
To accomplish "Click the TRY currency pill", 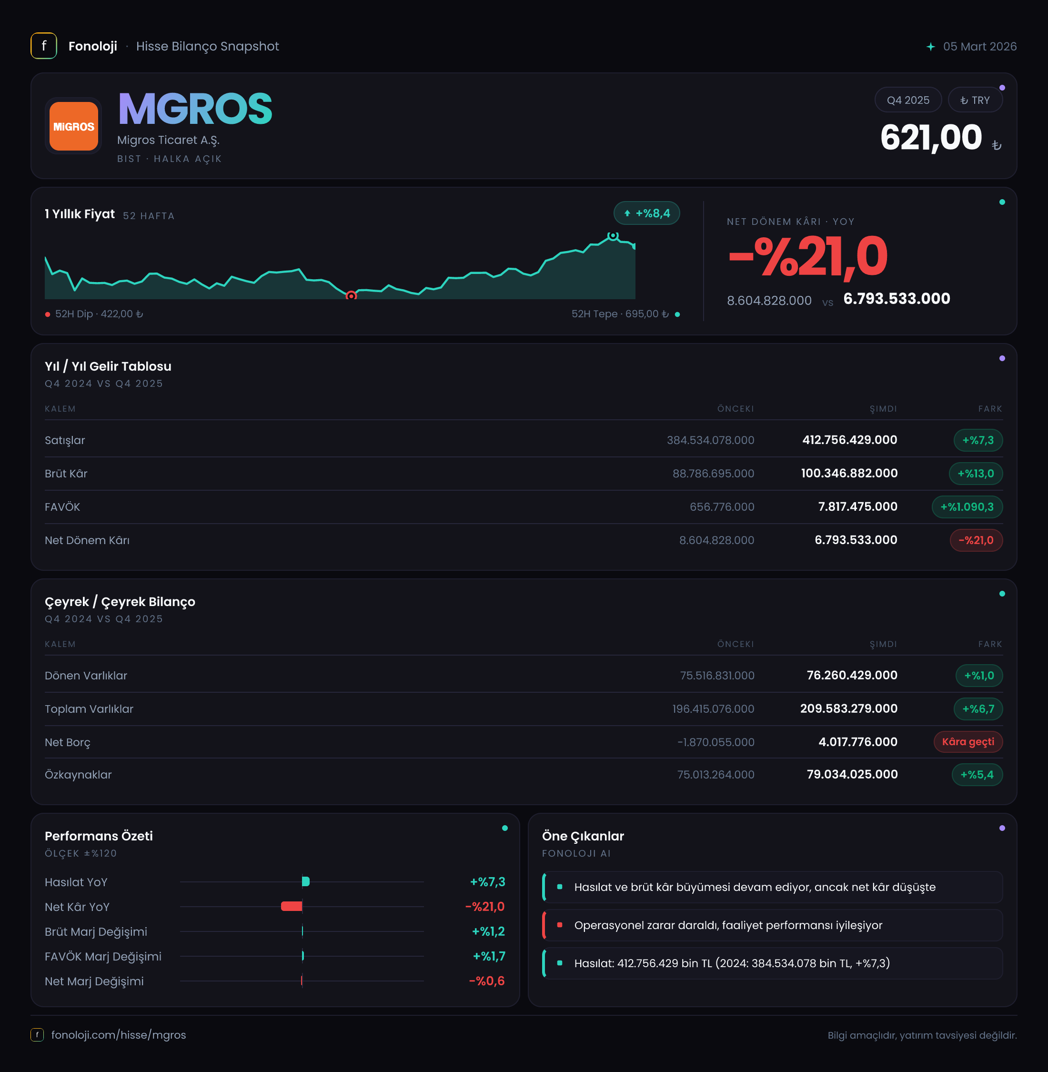I will (975, 100).
